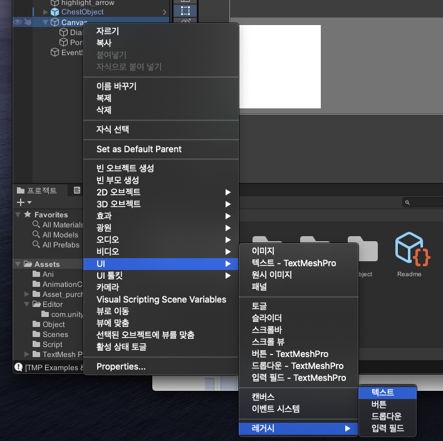The width and height of the screenshot is (443, 441).
Task: Collapse the Assets folder tree
Action: tap(18, 264)
